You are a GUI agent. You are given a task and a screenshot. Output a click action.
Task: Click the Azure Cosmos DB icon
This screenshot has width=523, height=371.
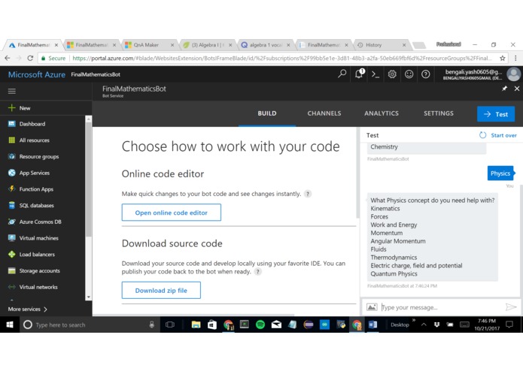(x=12, y=222)
